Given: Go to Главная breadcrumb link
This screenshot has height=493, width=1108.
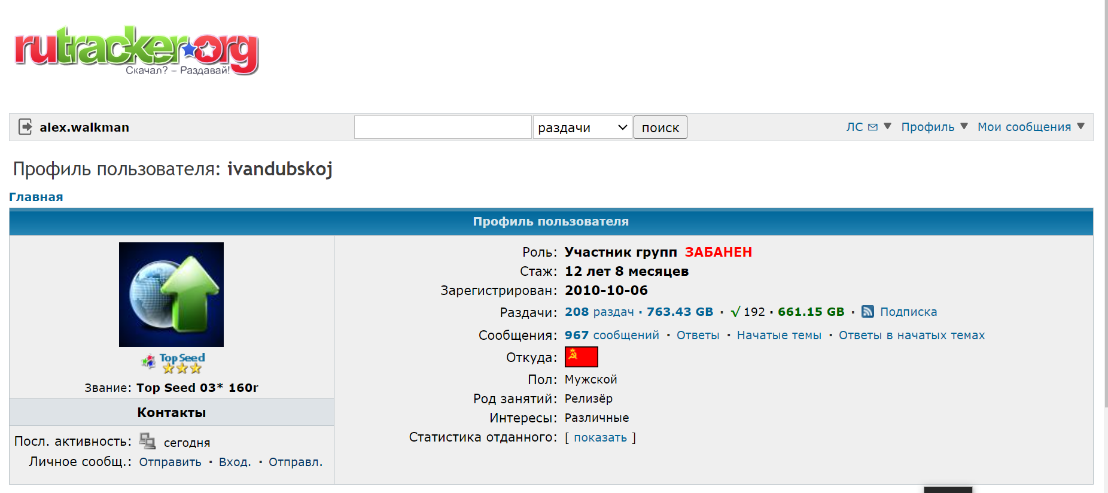Looking at the screenshot, I should [x=36, y=197].
